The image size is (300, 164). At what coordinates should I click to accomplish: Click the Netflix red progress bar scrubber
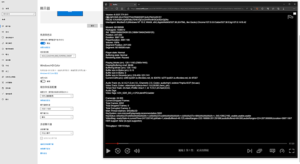117,143
